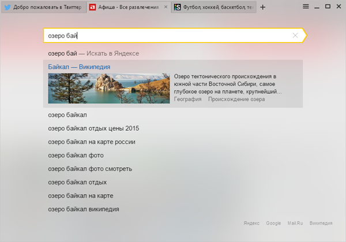Image resolution: width=346 pixels, height=242 pixels.
Task: Switch to the Футбол, хоккей, баскетбол tab
Action: [x=214, y=7]
